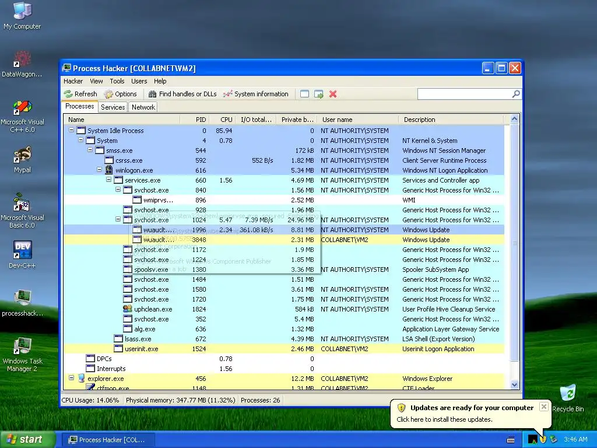Image resolution: width=597 pixels, height=448 pixels.
Task: Select the Processes tab
Action: pyautogui.click(x=79, y=106)
